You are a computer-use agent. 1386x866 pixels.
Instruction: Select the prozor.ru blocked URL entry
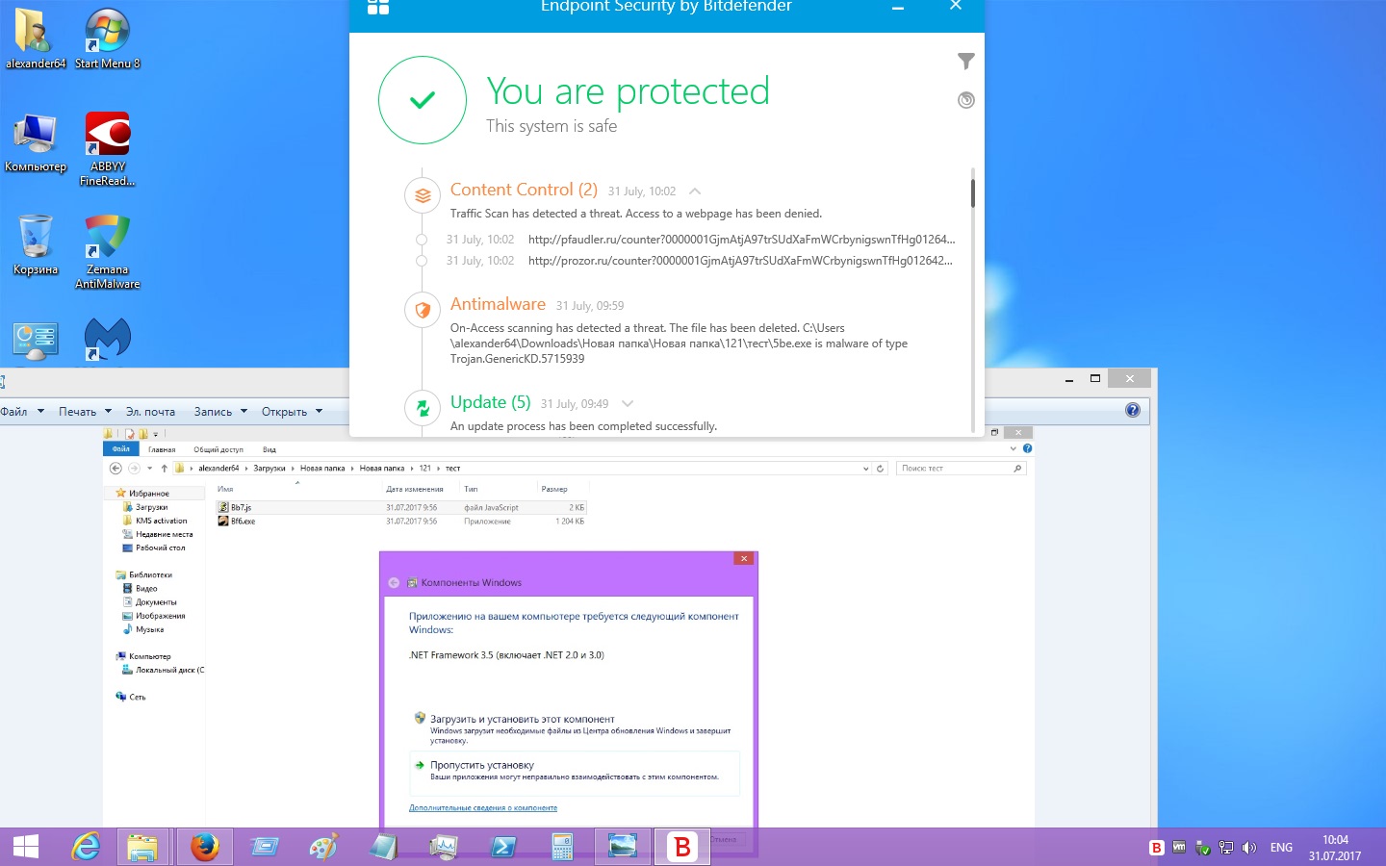point(740,261)
